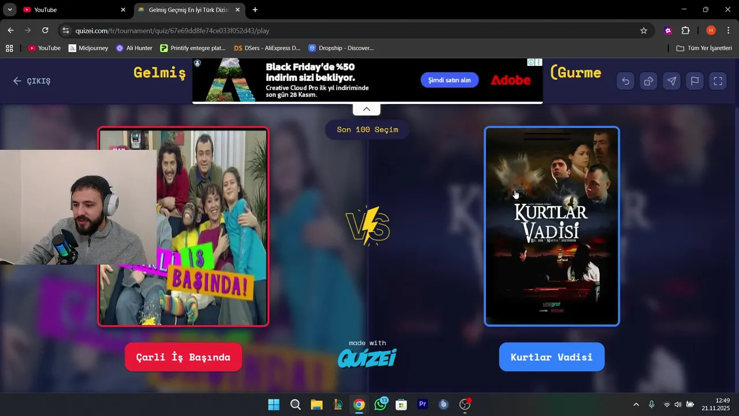739x416 pixels.
Task: Open the YouTube bookmark
Action: [44, 48]
